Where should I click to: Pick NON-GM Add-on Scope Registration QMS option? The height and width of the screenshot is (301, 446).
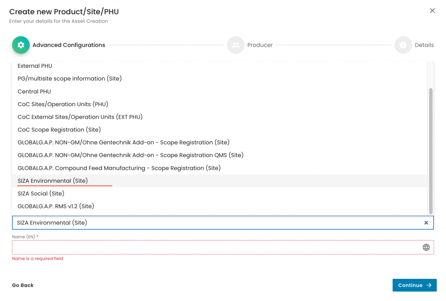pyautogui.click(x=131, y=155)
